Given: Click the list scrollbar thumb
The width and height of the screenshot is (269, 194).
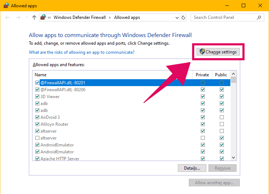Looking at the screenshot, I should tap(233, 80).
